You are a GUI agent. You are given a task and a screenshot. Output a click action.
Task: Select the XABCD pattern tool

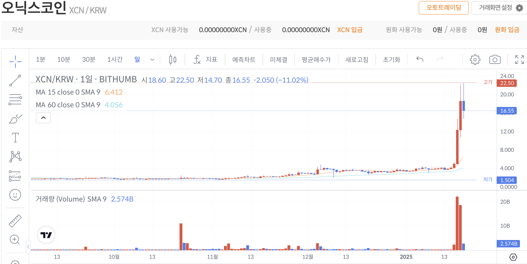(15, 157)
